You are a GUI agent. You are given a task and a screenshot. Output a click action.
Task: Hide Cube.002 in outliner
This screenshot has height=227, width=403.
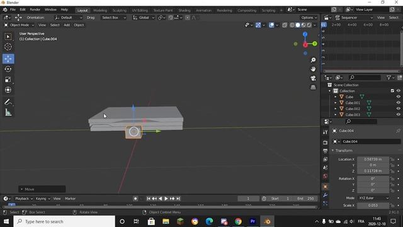399,108
